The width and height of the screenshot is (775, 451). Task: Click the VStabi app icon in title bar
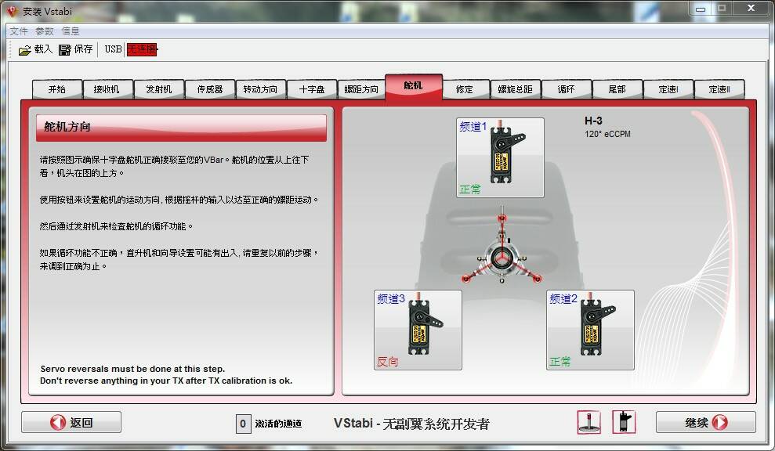[x=11, y=11]
